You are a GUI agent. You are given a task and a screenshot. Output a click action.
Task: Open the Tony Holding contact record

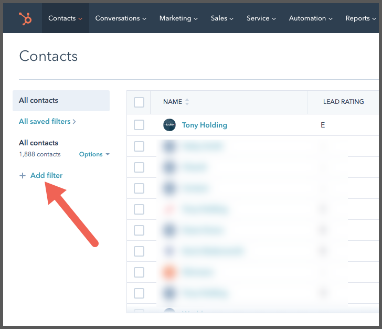(205, 125)
